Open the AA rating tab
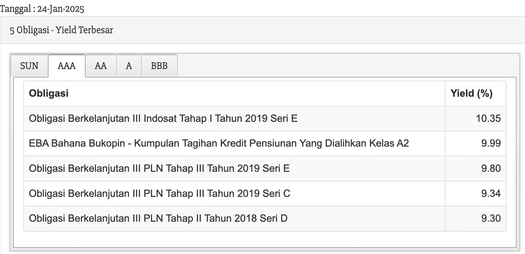 (101, 66)
